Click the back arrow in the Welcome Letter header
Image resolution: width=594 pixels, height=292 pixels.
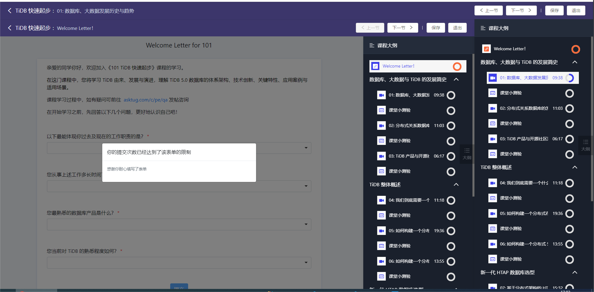click(10, 28)
